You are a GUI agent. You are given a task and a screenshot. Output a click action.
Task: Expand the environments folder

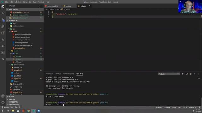click(x=19, y=65)
